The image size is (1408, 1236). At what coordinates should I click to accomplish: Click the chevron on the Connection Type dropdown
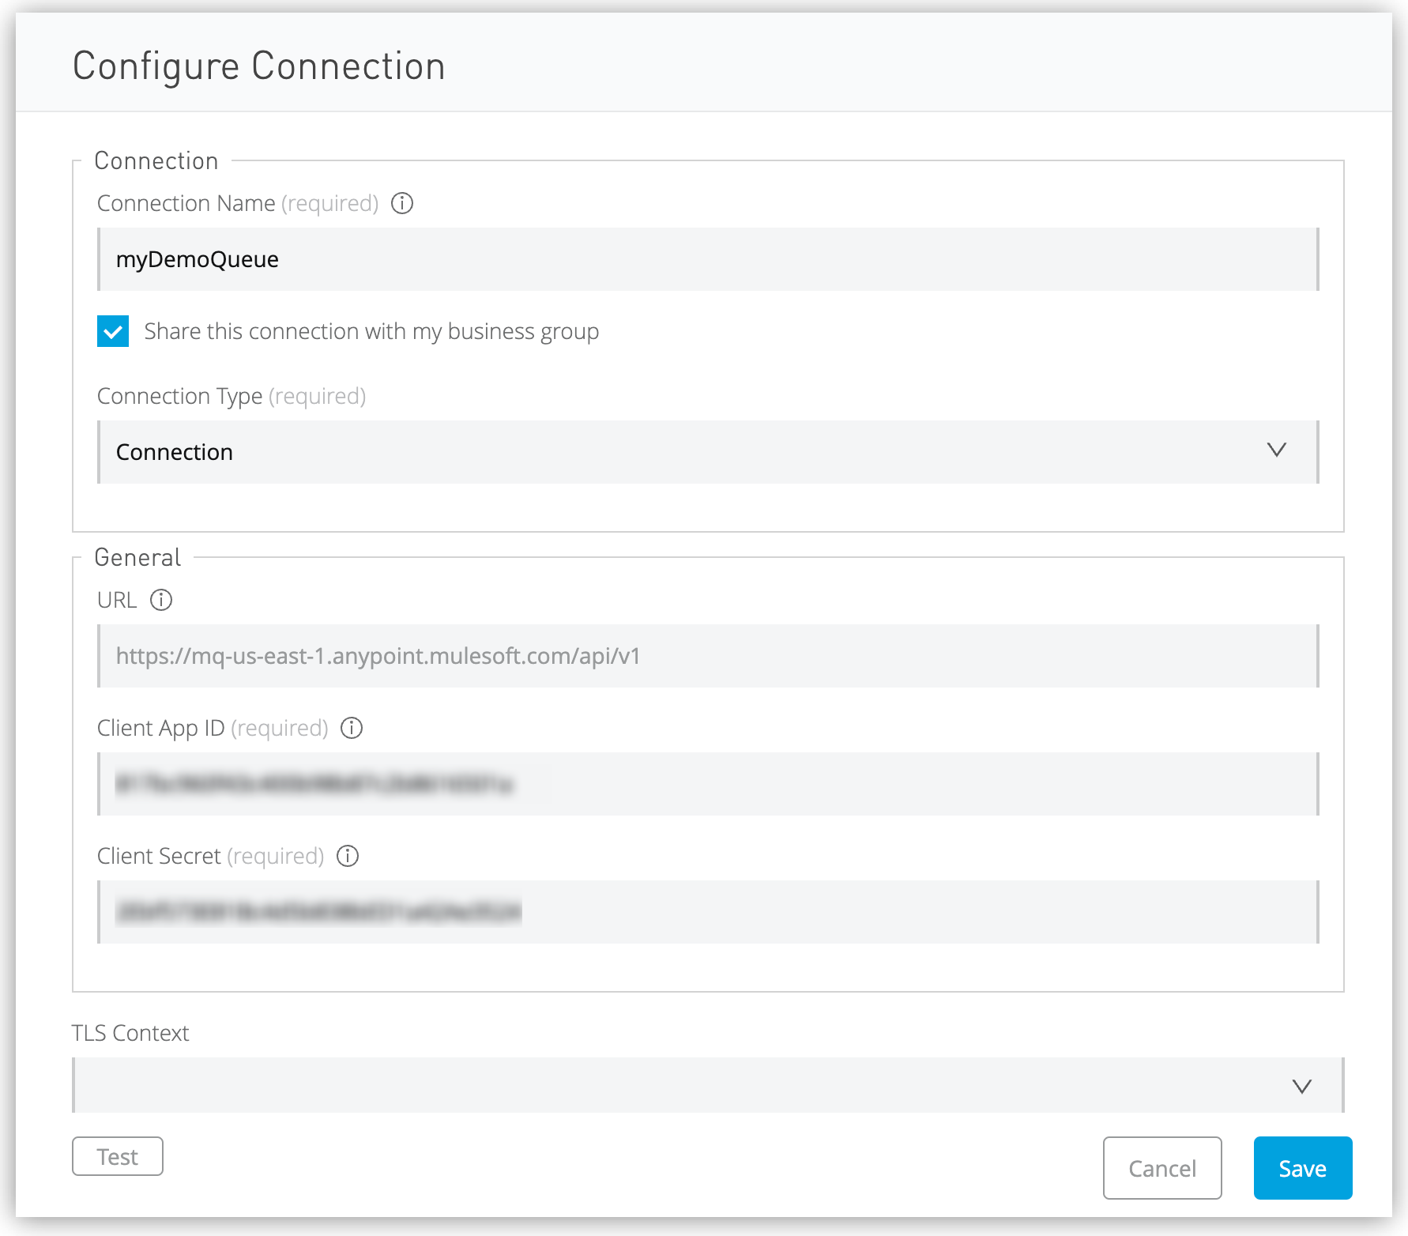(x=1278, y=451)
